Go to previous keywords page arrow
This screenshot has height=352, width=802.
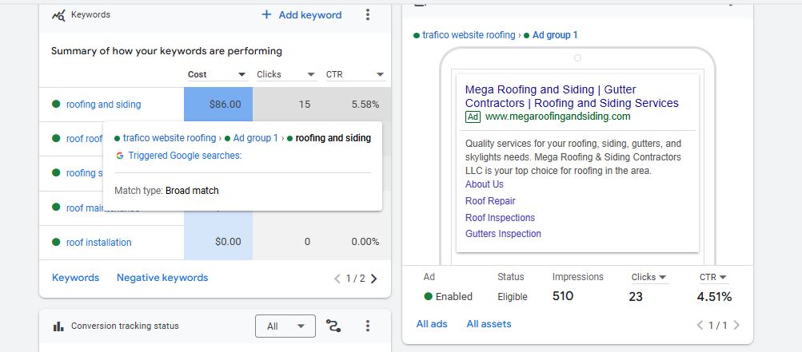(x=337, y=279)
